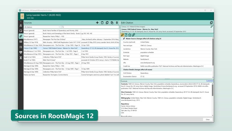
Task: Click copy icon in Edit Citation header
Action: (x=211, y=23)
